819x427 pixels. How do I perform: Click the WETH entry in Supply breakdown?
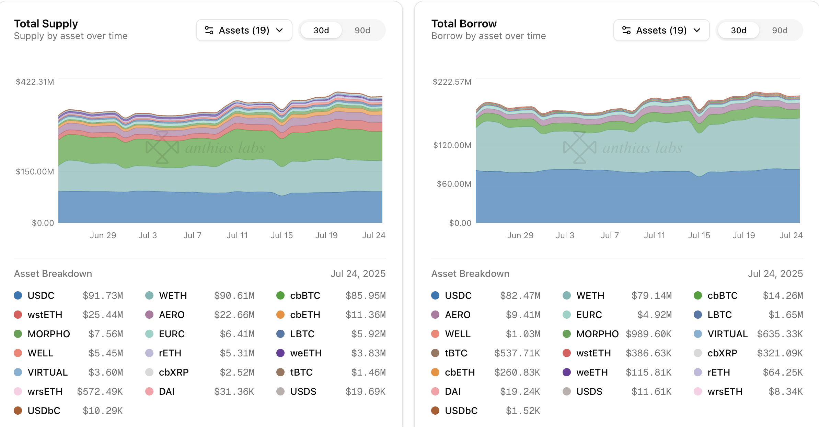[x=173, y=295]
